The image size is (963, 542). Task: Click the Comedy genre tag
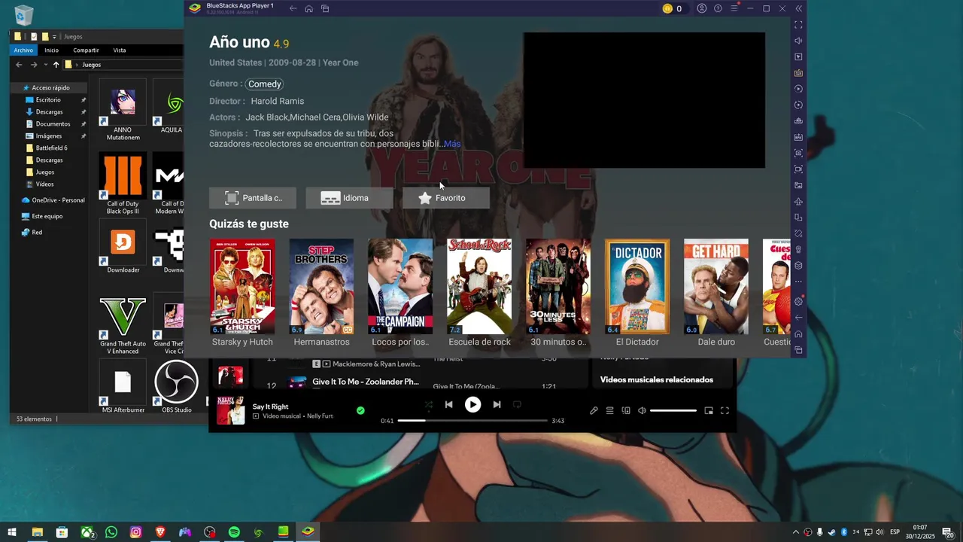[265, 84]
